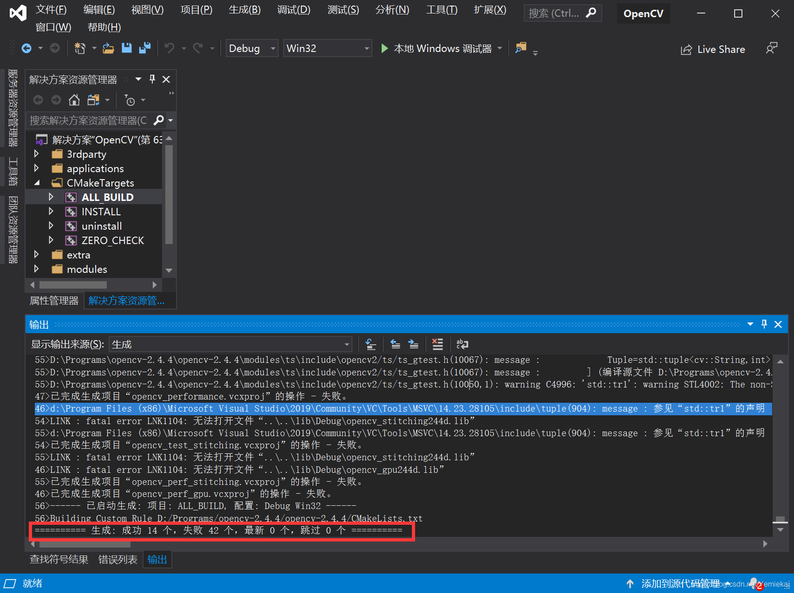This screenshot has width=794, height=593.
Task: Toggle word wrap in the output window
Action: pyautogui.click(x=462, y=344)
